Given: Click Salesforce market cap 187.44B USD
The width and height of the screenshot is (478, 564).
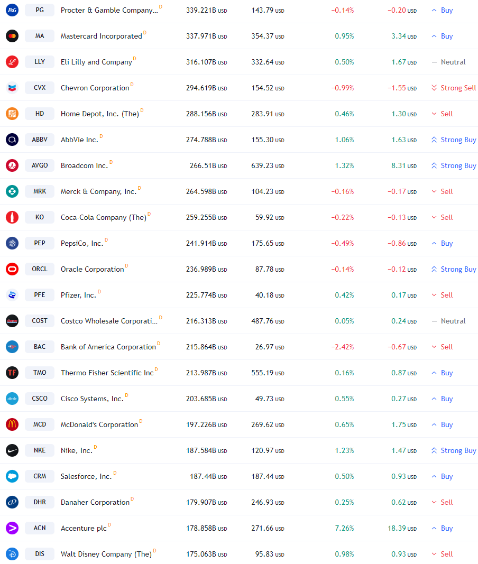Looking at the screenshot, I should coord(208,477).
